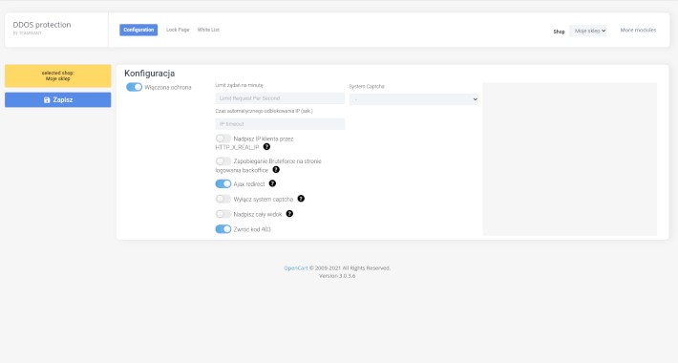Image resolution: width=678 pixels, height=363 pixels.
Task: Focus the Limit Request Per Second field
Action: 280,98
